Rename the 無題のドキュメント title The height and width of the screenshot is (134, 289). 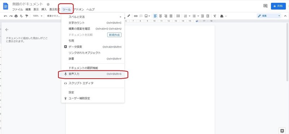27,4
